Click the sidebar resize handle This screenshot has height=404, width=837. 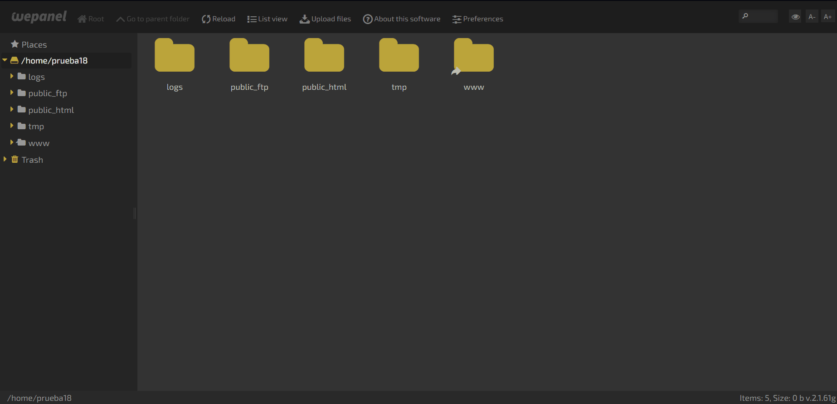tap(135, 213)
